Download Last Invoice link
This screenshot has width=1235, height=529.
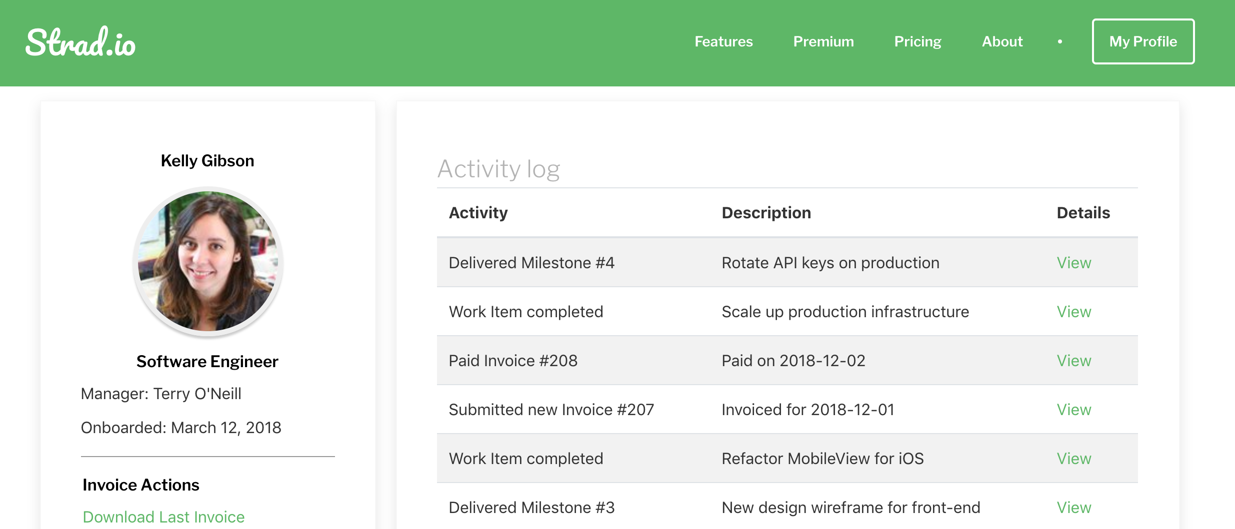163,517
